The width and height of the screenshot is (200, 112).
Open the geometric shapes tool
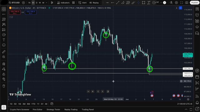pyautogui.click(x=4, y=35)
